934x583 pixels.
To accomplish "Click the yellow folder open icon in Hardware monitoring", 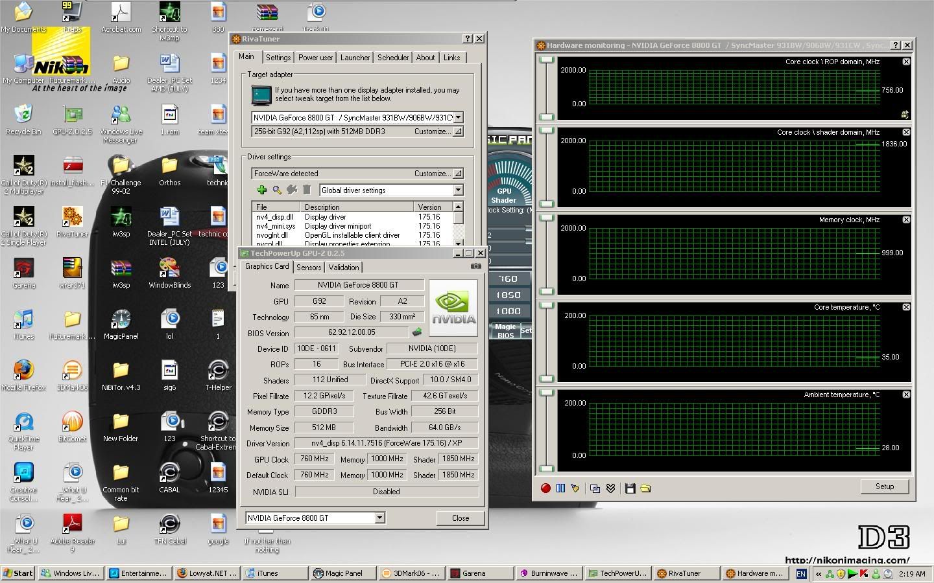I will (x=645, y=488).
